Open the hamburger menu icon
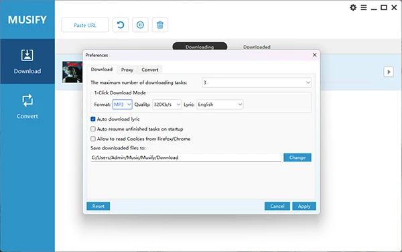Viewport: 402px width, 252px height. click(x=364, y=7)
